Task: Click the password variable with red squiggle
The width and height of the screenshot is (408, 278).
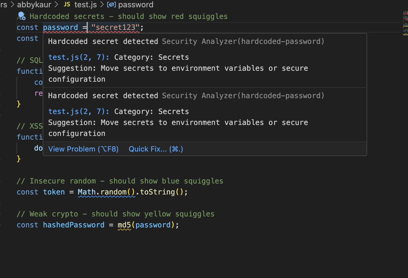Action: pos(60,27)
